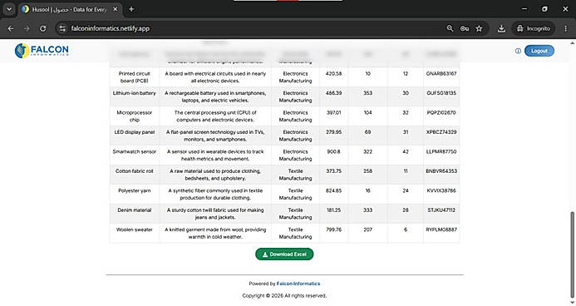Click Textile Manufacturing in Polyester yarn row
576x306 pixels.
pos(295,194)
